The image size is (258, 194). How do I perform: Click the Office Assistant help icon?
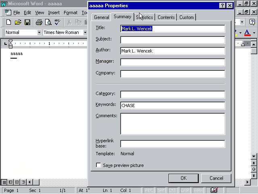tap(252, 22)
